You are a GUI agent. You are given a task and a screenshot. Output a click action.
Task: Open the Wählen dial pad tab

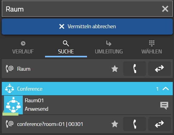tap(151, 48)
